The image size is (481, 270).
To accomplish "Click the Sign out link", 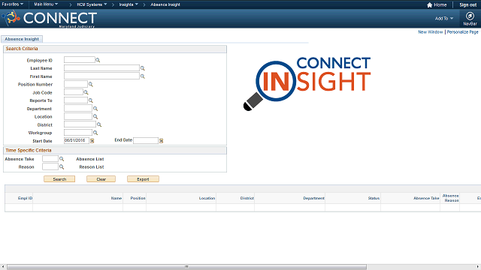I will [x=467, y=5].
